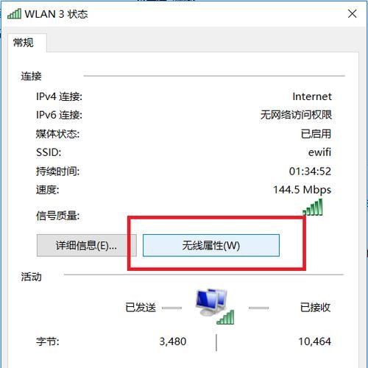This screenshot has width=368, height=368.
Task: Click the duration value 01:34:52
Action: click(x=310, y=171)
